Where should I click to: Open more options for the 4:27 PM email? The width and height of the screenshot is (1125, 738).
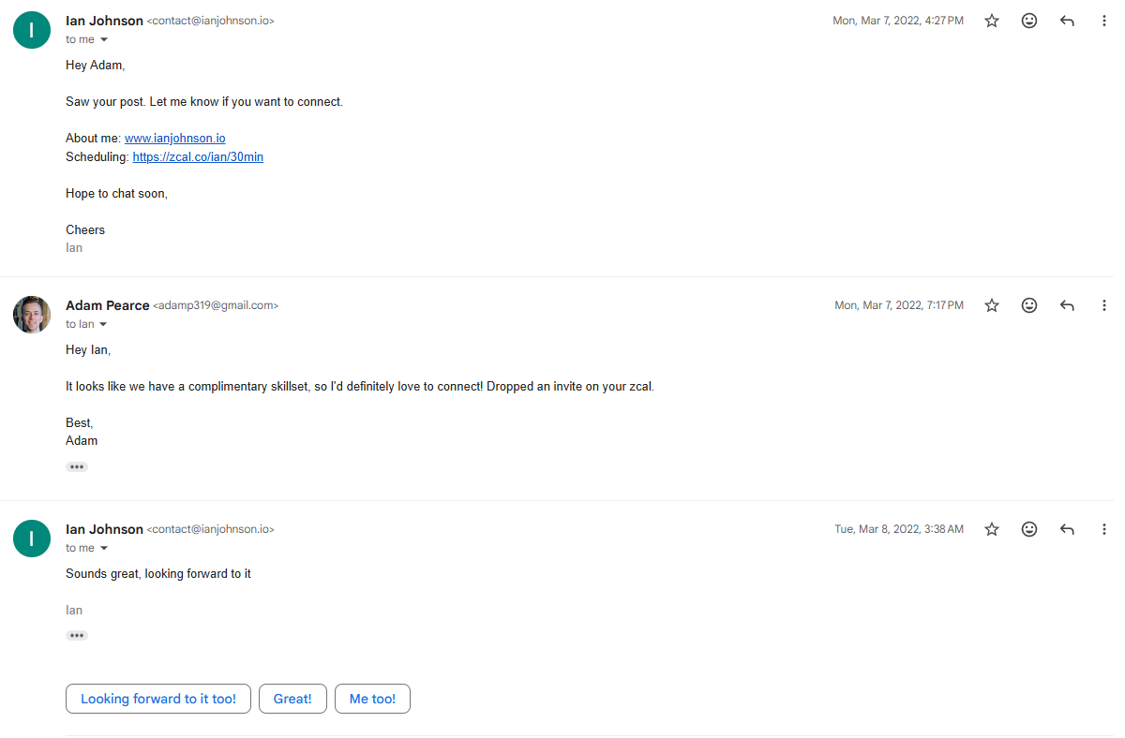(1103, 21)
